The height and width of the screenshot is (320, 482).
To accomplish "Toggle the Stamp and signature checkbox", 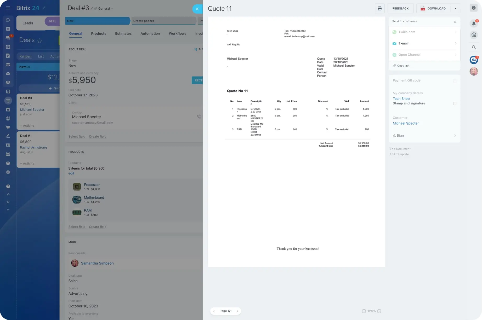I will [x=455, y=103].
